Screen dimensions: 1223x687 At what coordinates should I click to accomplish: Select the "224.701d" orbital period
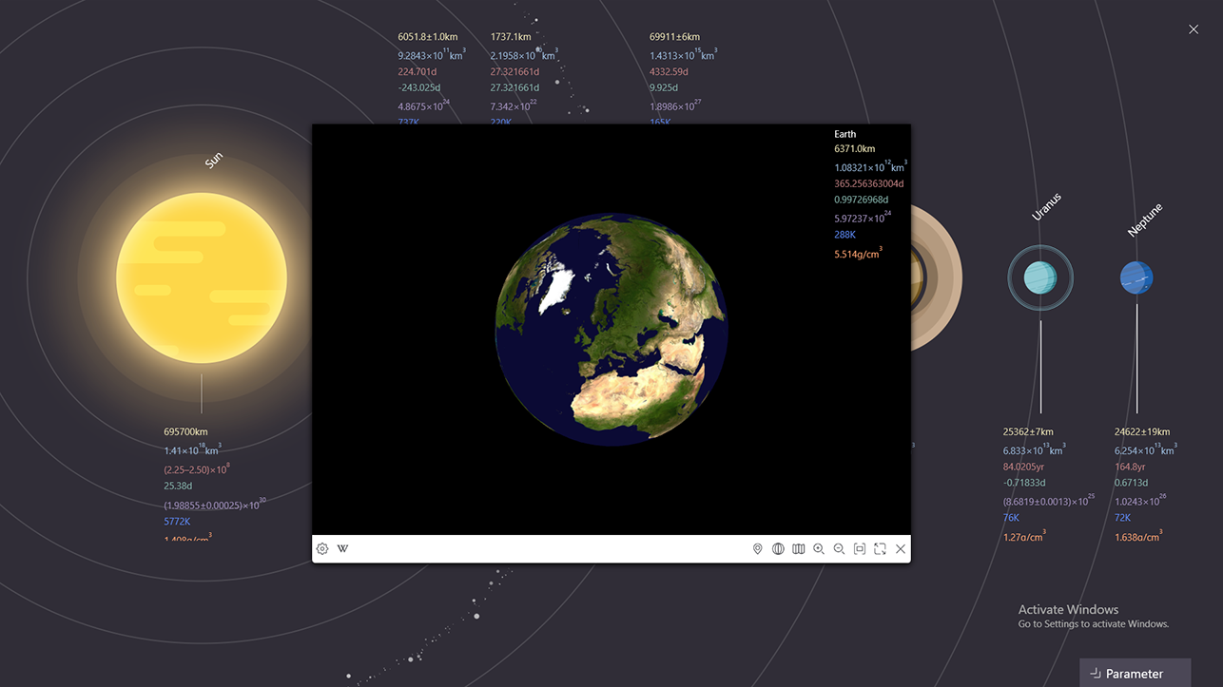point(417,71)
